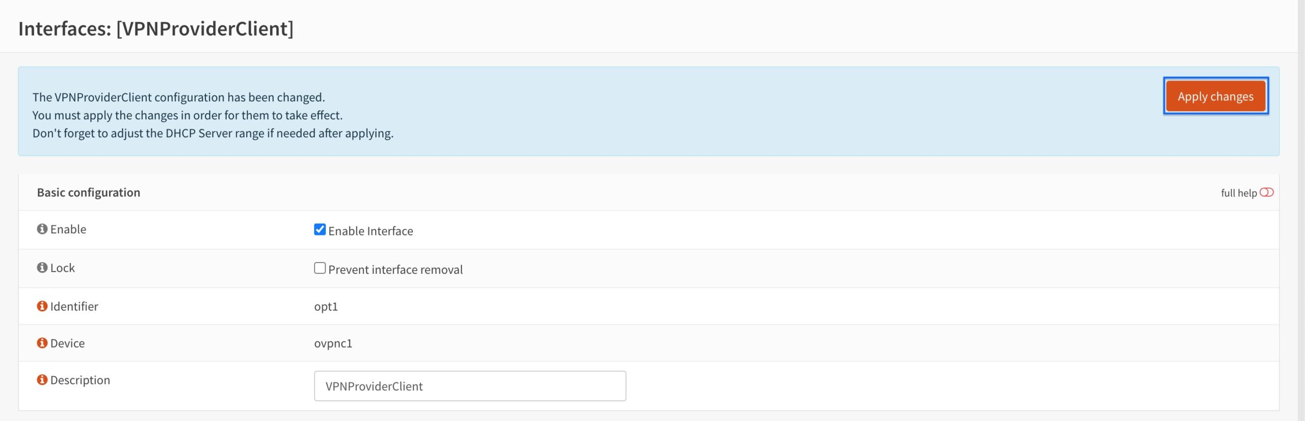The width and height of the screenshot is (1305, 421).
Task: Click the vertical scrollbar on the right
Action: click(1301, 210)
